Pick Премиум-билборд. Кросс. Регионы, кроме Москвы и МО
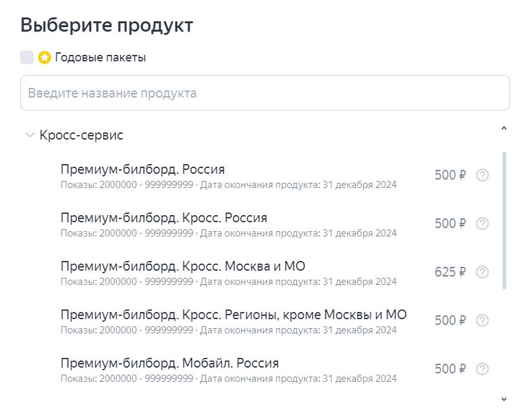The image size is (527, 418). pos(233,315)
